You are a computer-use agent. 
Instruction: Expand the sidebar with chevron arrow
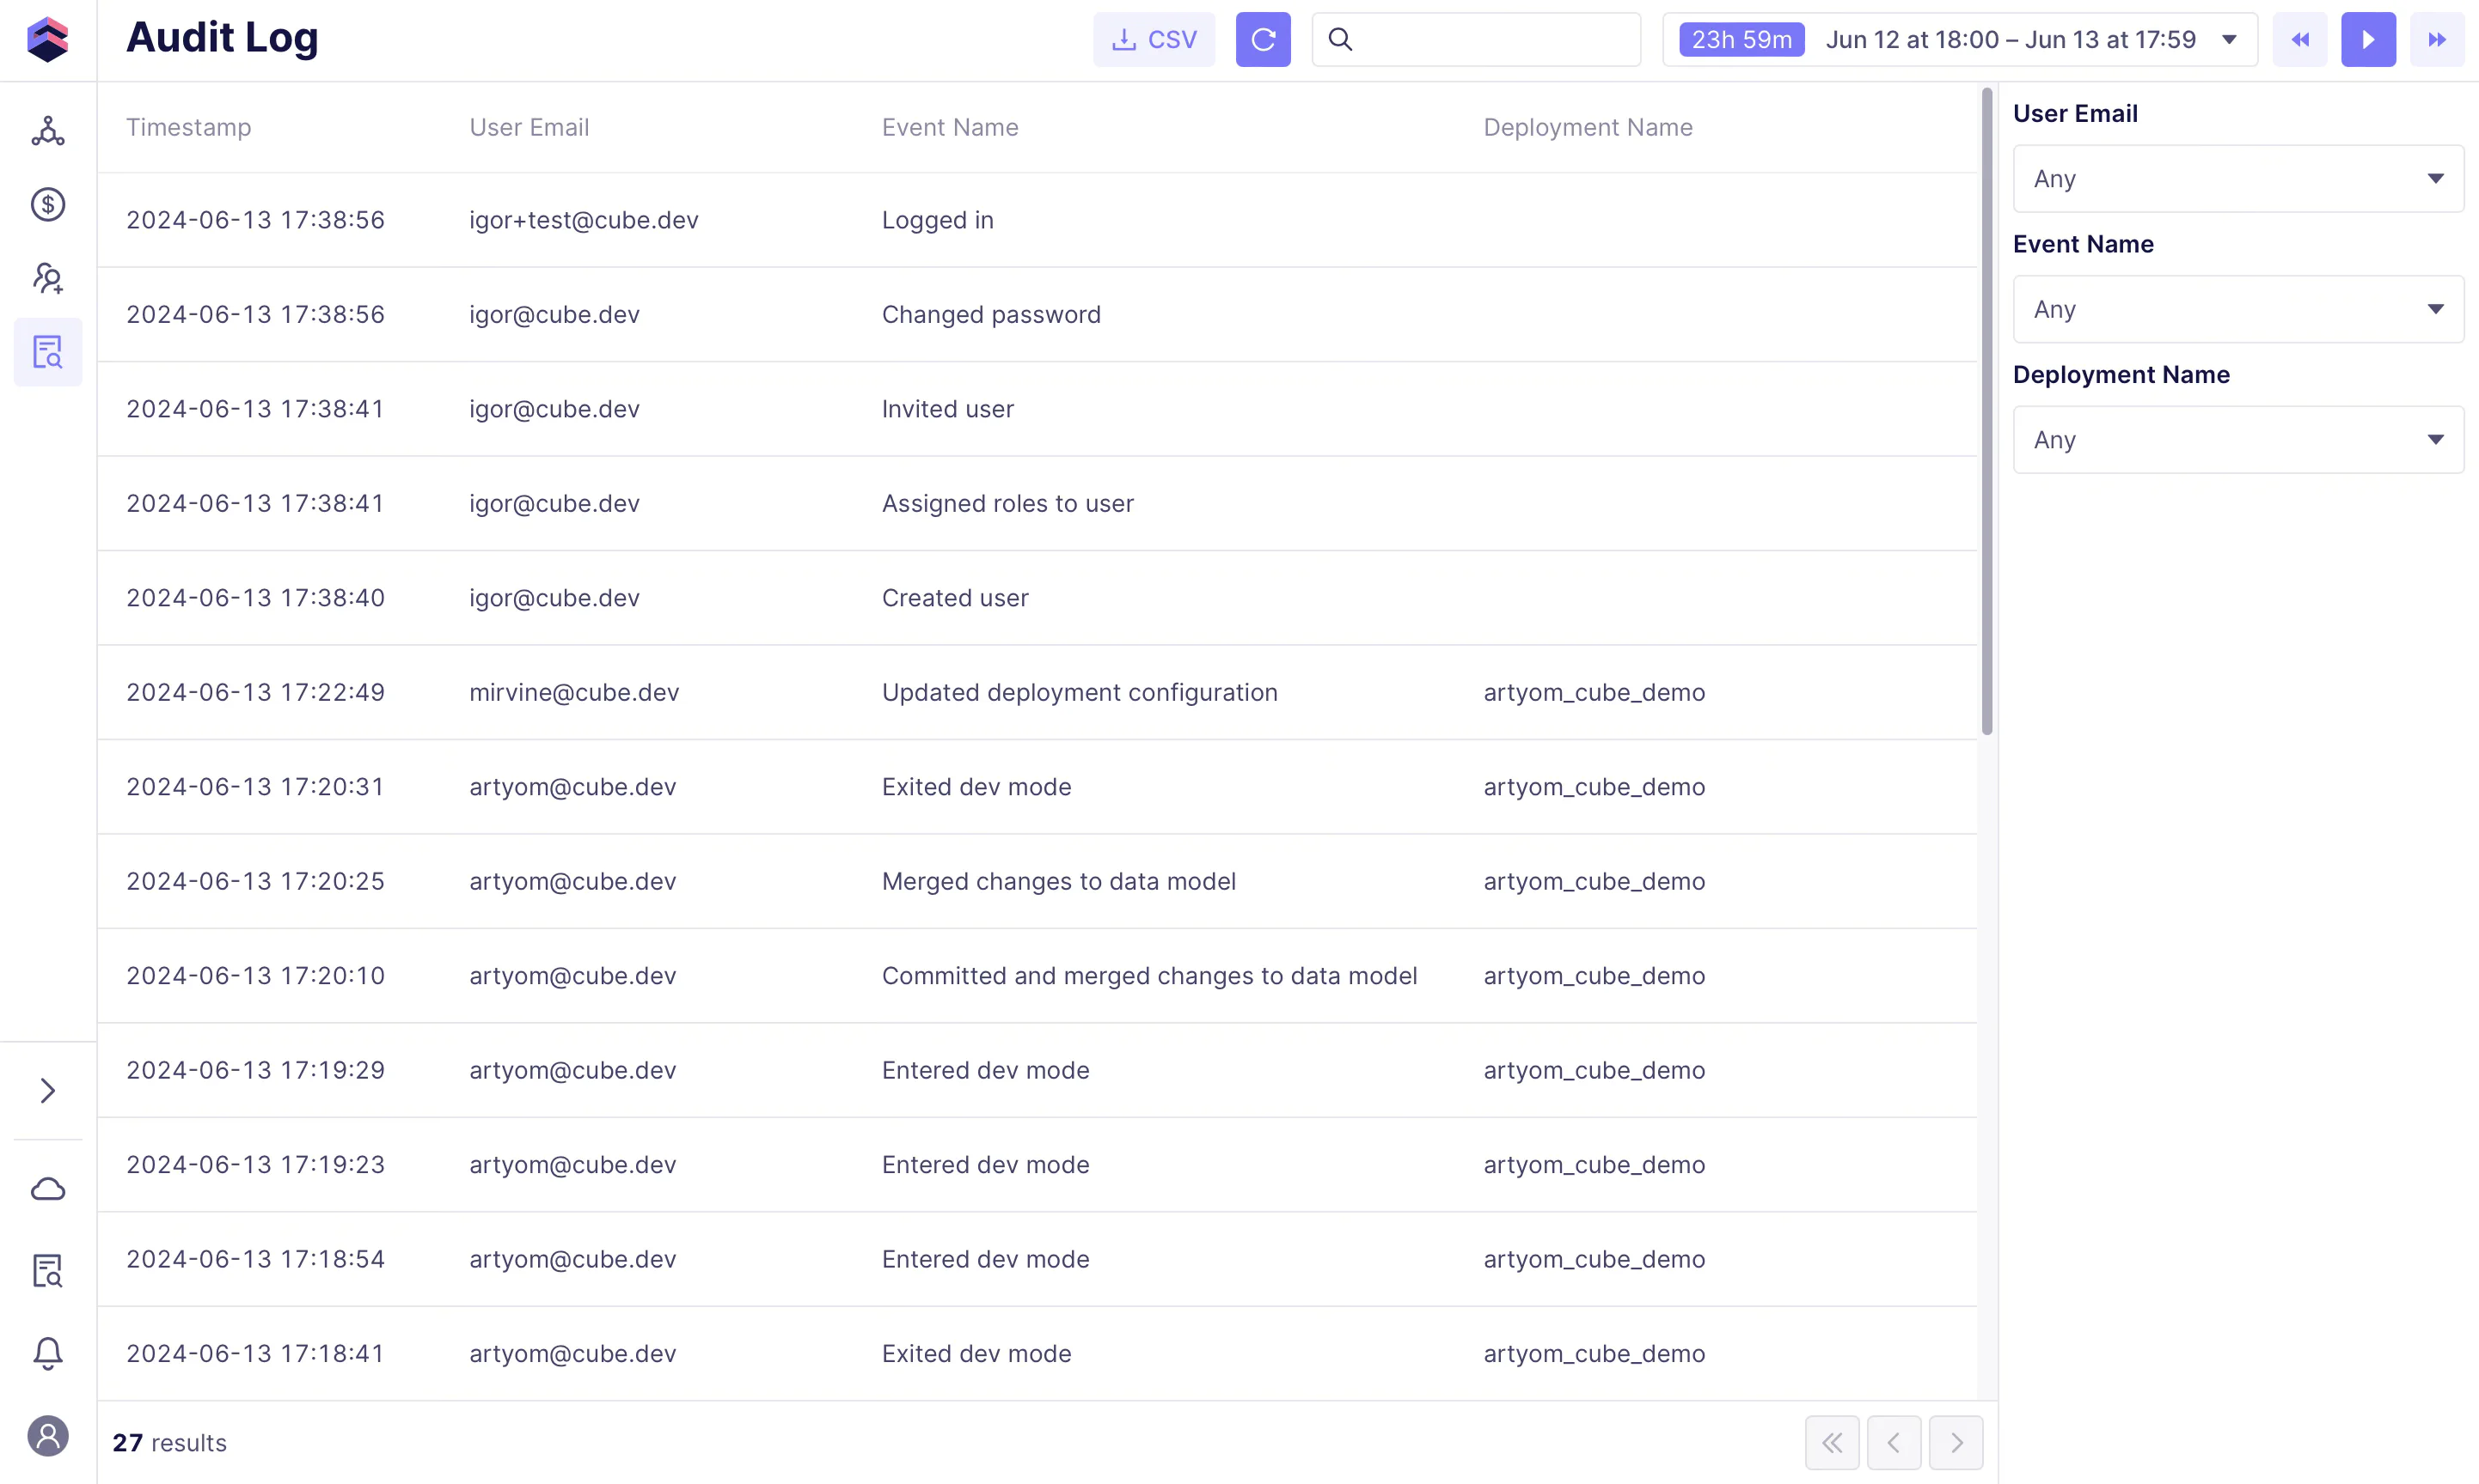pyautogui.click(x=47, y=1090)
